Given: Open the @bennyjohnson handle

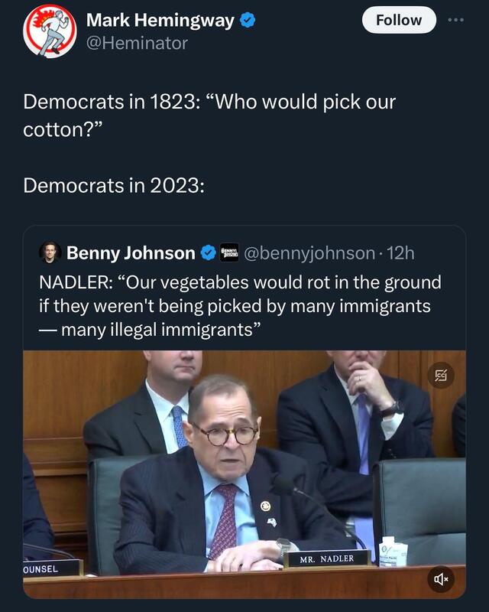Looking at the screenshot, I should coord(309,252).
